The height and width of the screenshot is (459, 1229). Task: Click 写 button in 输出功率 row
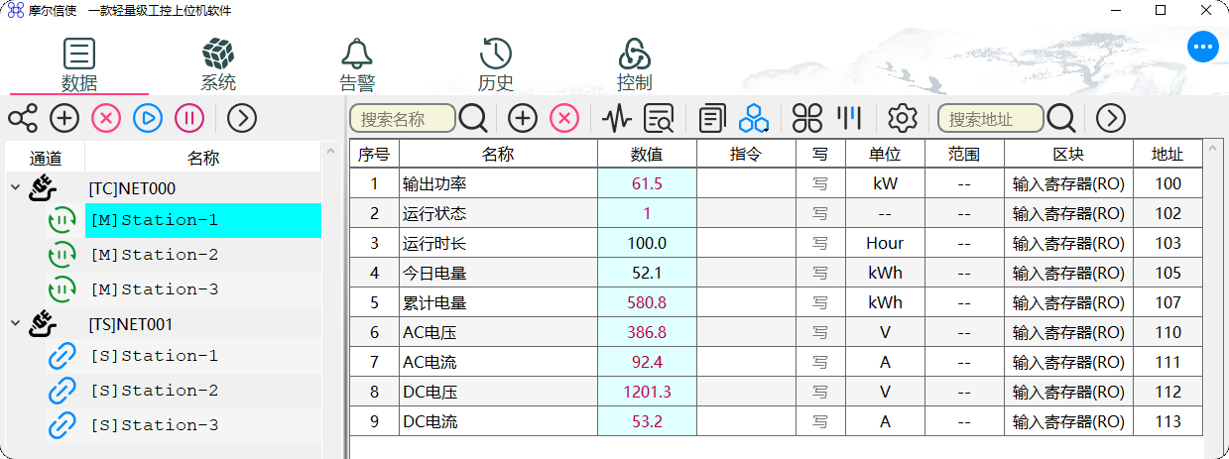pyautogui.click(x=820, y=183)
